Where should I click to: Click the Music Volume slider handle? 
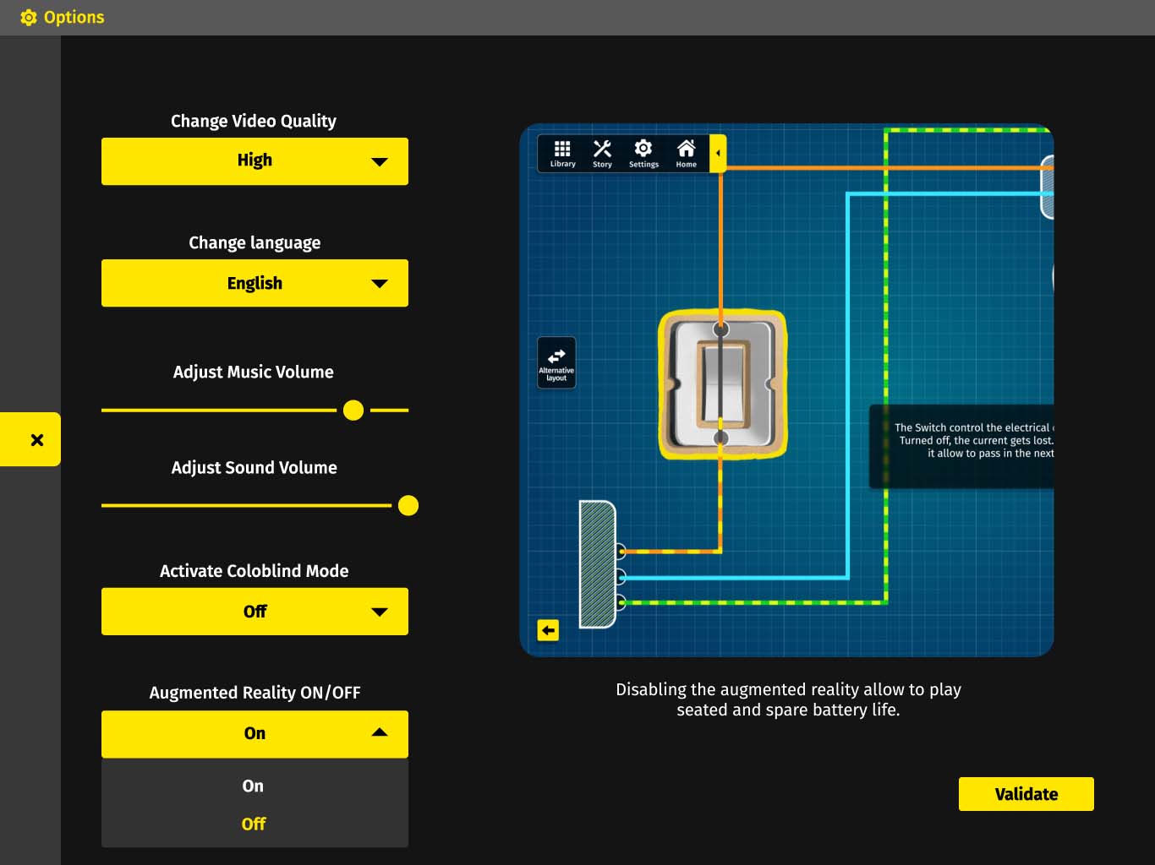(353, 411)
